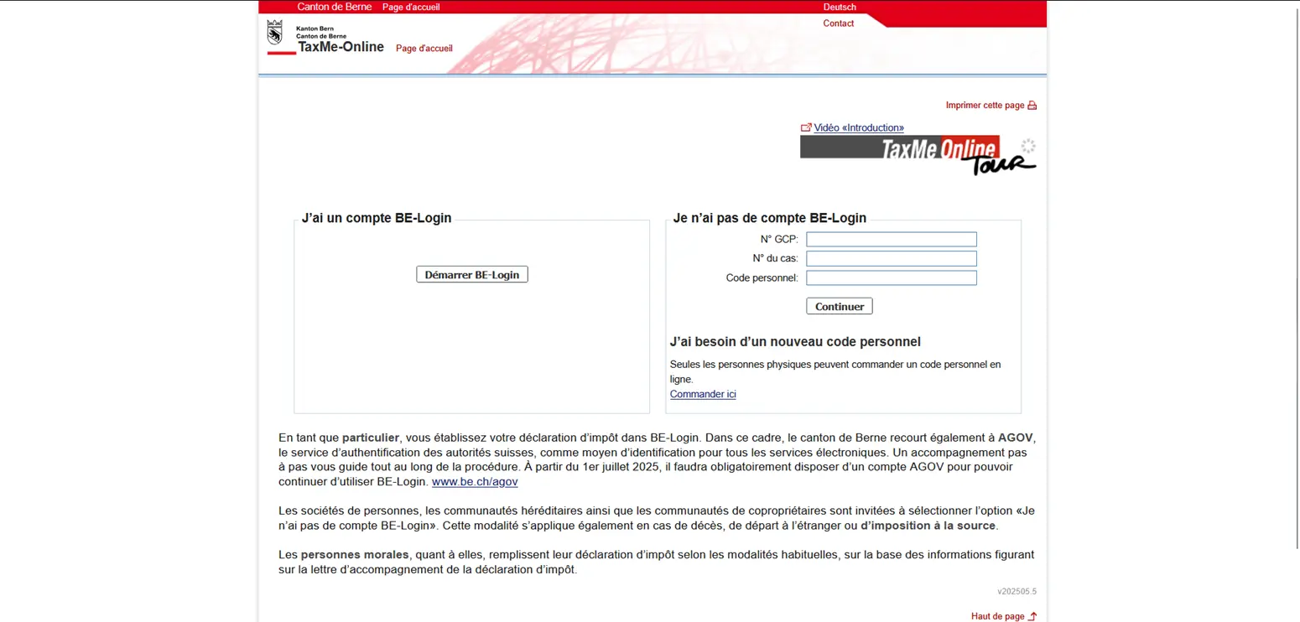Click the Haut de page link

coord(997,616)
